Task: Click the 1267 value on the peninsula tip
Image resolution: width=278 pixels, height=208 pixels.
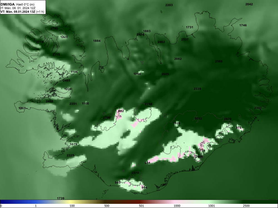Action: click(22, 108)
